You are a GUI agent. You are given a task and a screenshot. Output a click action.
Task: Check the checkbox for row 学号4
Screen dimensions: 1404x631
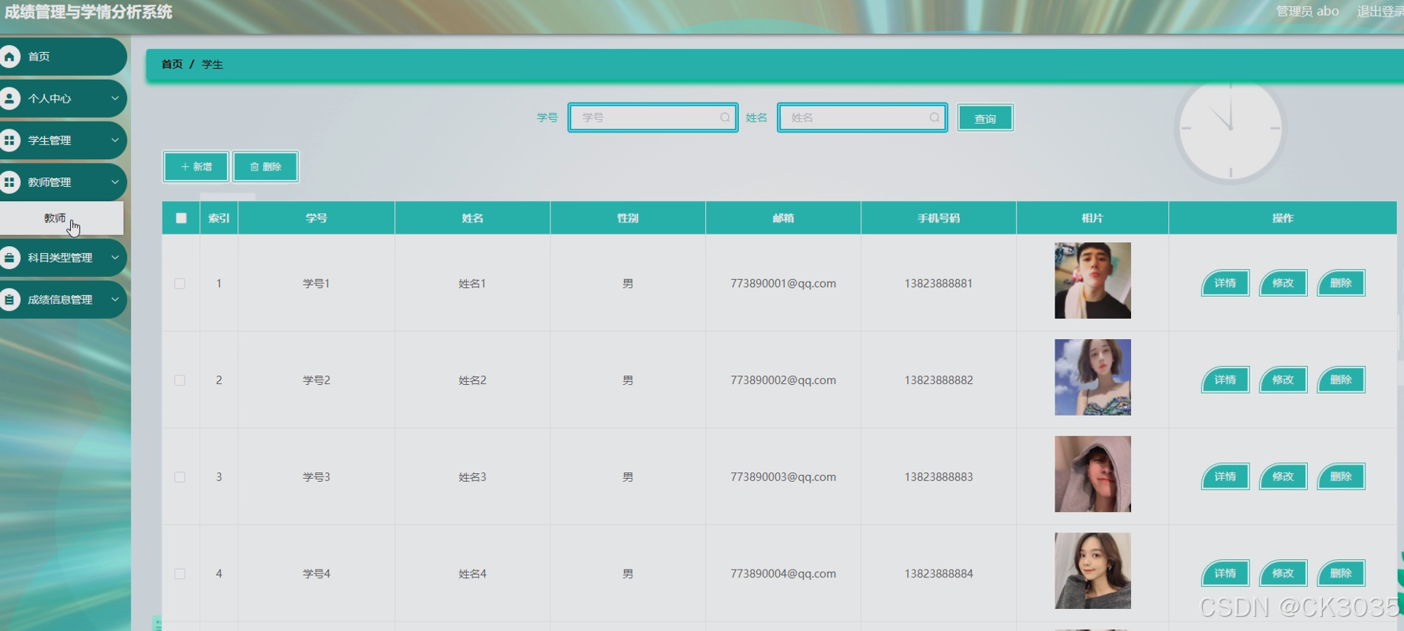(x=180, y=574)
